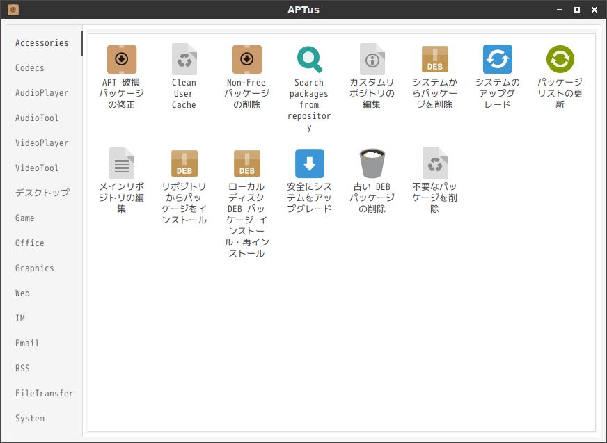
Task: Click the APTus app icon in title bar
Action: click(13, 10)
